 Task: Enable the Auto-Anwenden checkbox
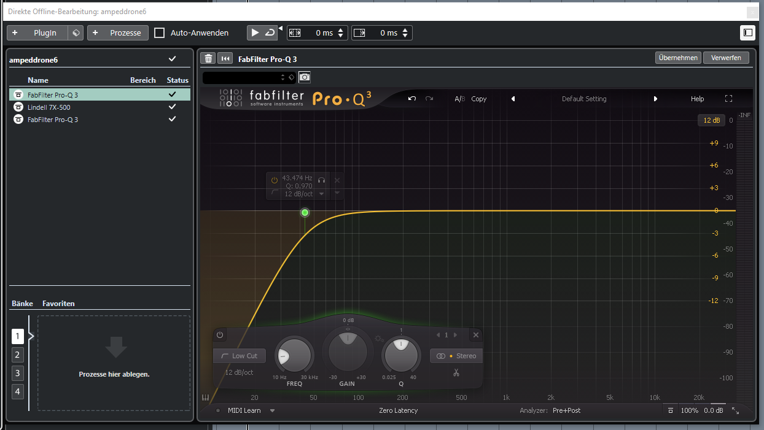tap(160, 33)
